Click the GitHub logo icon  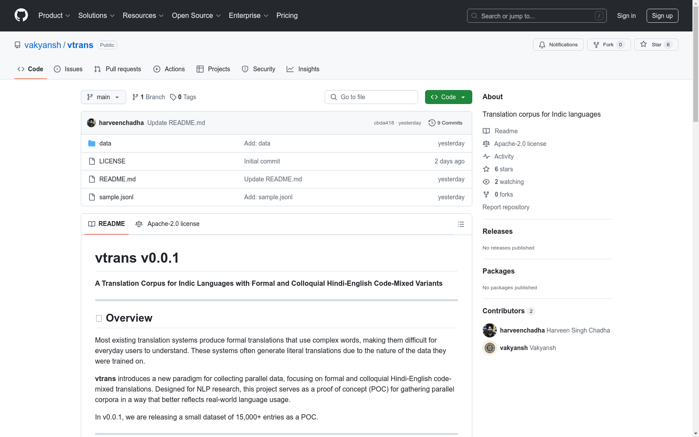click(x=21, y=15)
